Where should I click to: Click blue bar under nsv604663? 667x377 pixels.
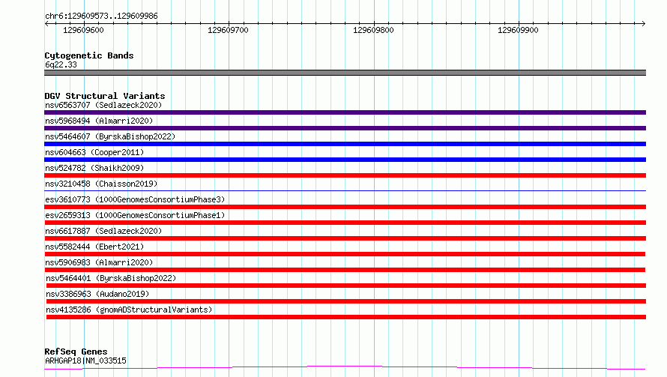(x=345, y=160)
